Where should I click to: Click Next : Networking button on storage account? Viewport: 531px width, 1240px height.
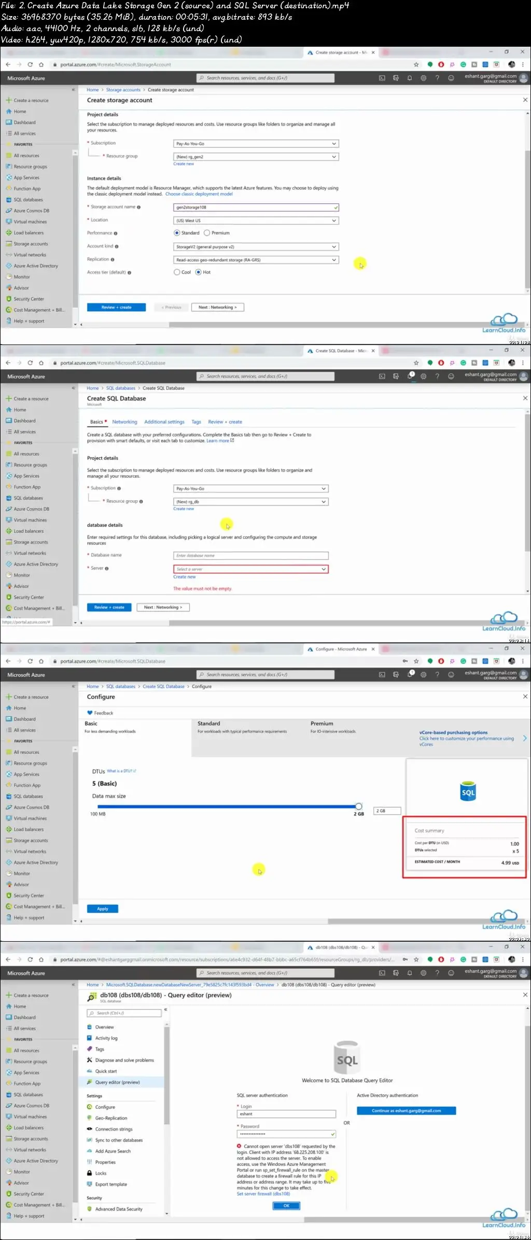click(x=218, y=307)
